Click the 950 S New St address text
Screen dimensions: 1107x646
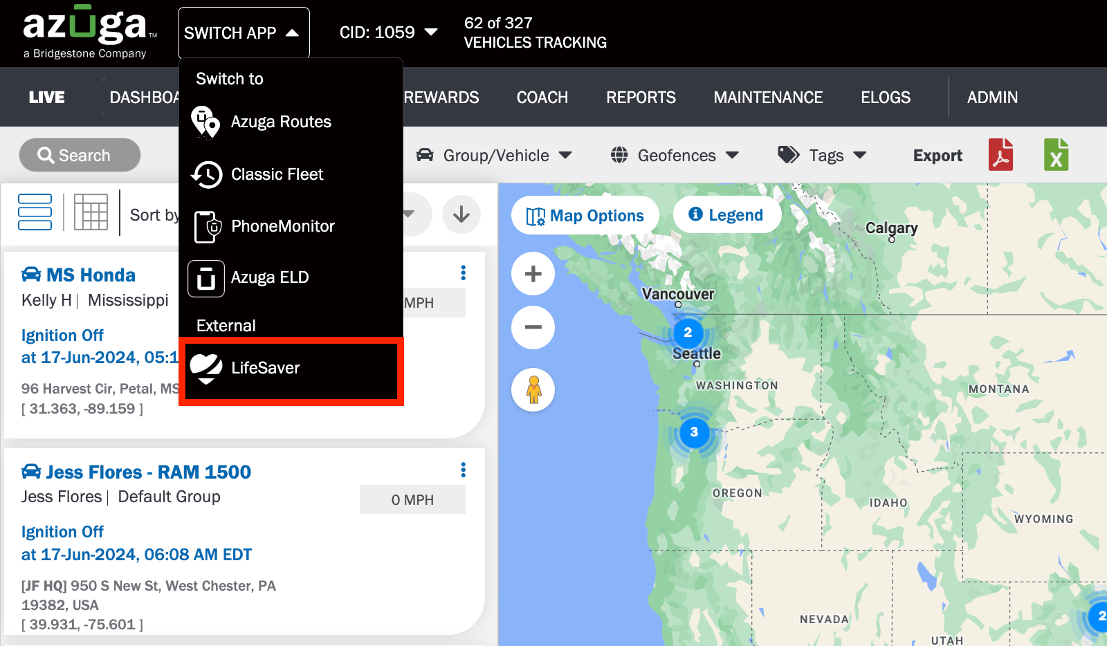(x=149, y=596)
